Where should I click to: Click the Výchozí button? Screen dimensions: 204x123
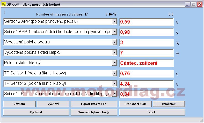tap(53, 104)
